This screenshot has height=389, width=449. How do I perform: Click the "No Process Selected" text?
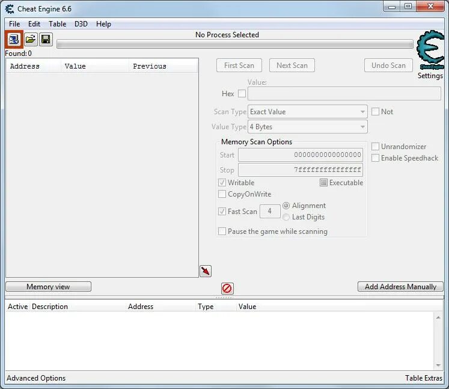(x=227, y=35)
